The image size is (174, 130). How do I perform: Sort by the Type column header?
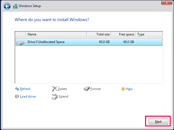[149, 34]
